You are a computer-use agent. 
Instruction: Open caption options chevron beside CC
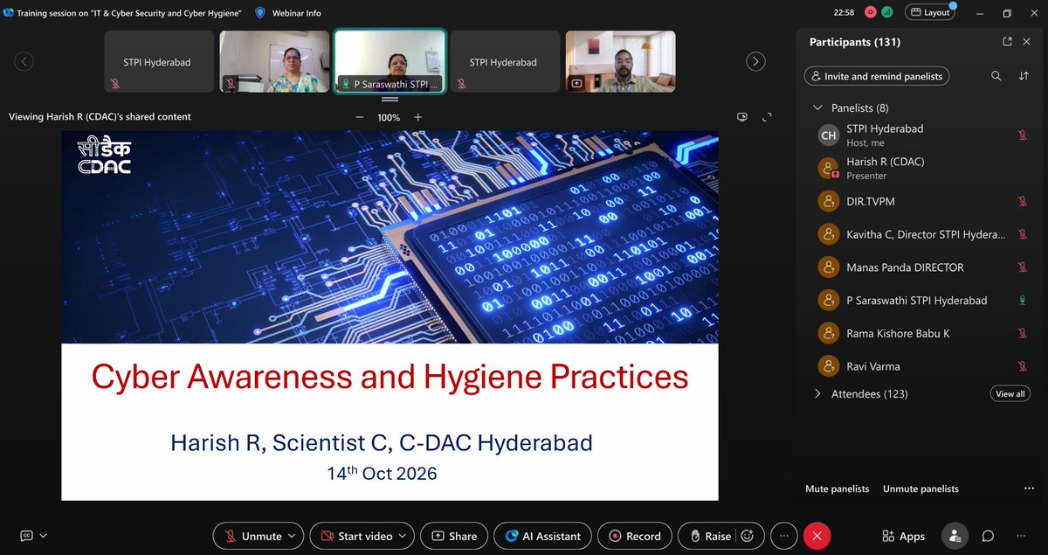[43, 536]
